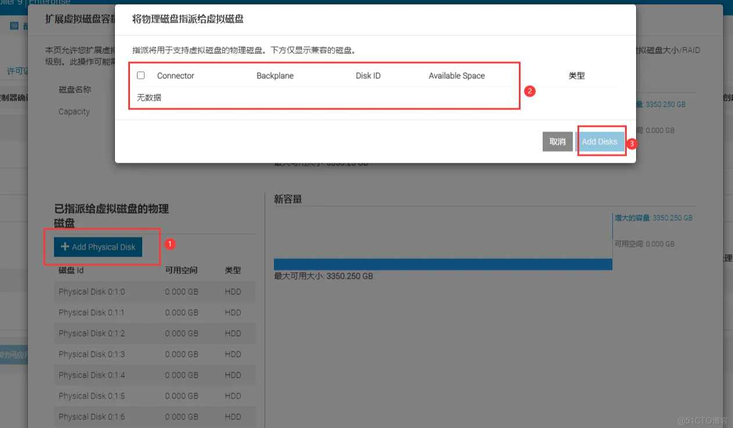The image size is (733, 428).
Task: Sort by the Connector column header
Action: (175, 75)
